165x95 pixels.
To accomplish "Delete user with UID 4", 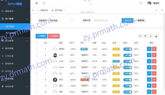I will click(154, 55).
